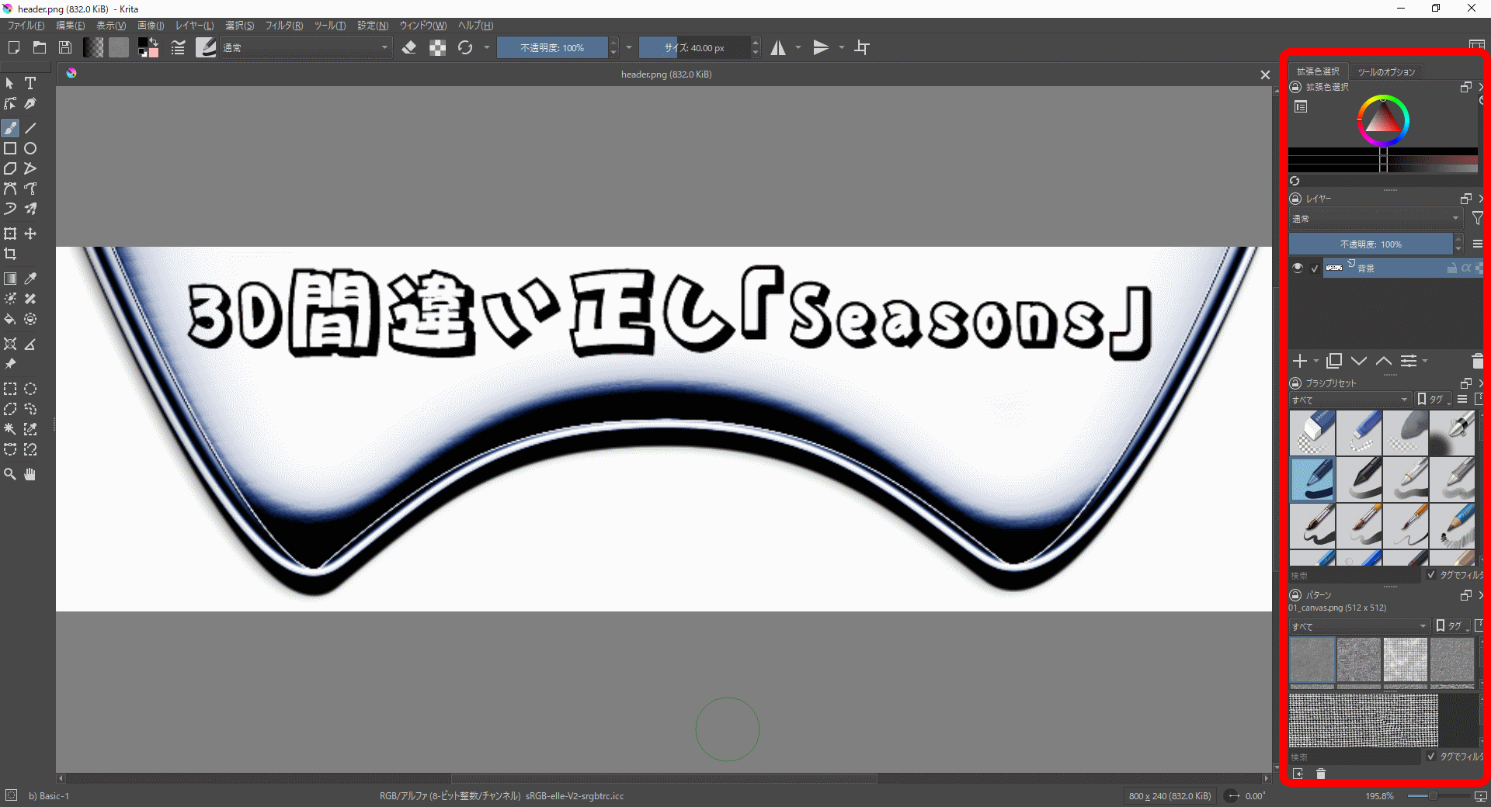Toggle eraser mode in top toolbar

[x=409, y=48]
